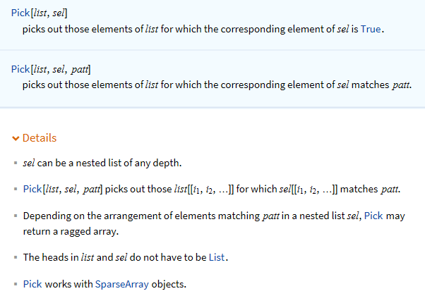Open Pick link in the list[[i1, i2, …]] bullet

(x=32, y=189)
